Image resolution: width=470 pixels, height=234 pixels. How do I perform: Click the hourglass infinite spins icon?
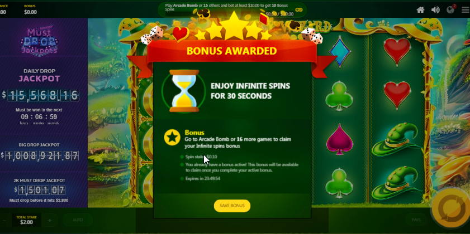pyautogui.click(x=184, y=91)
